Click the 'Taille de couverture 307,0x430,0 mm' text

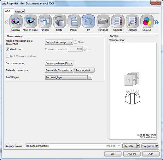pos(147,136)
